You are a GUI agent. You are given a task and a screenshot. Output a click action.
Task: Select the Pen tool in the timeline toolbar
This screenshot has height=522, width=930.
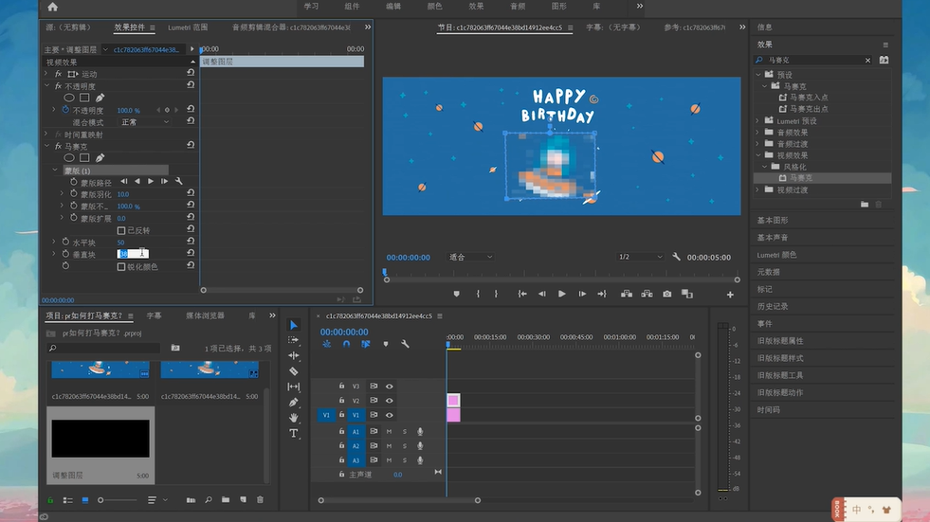pos(294,402)
